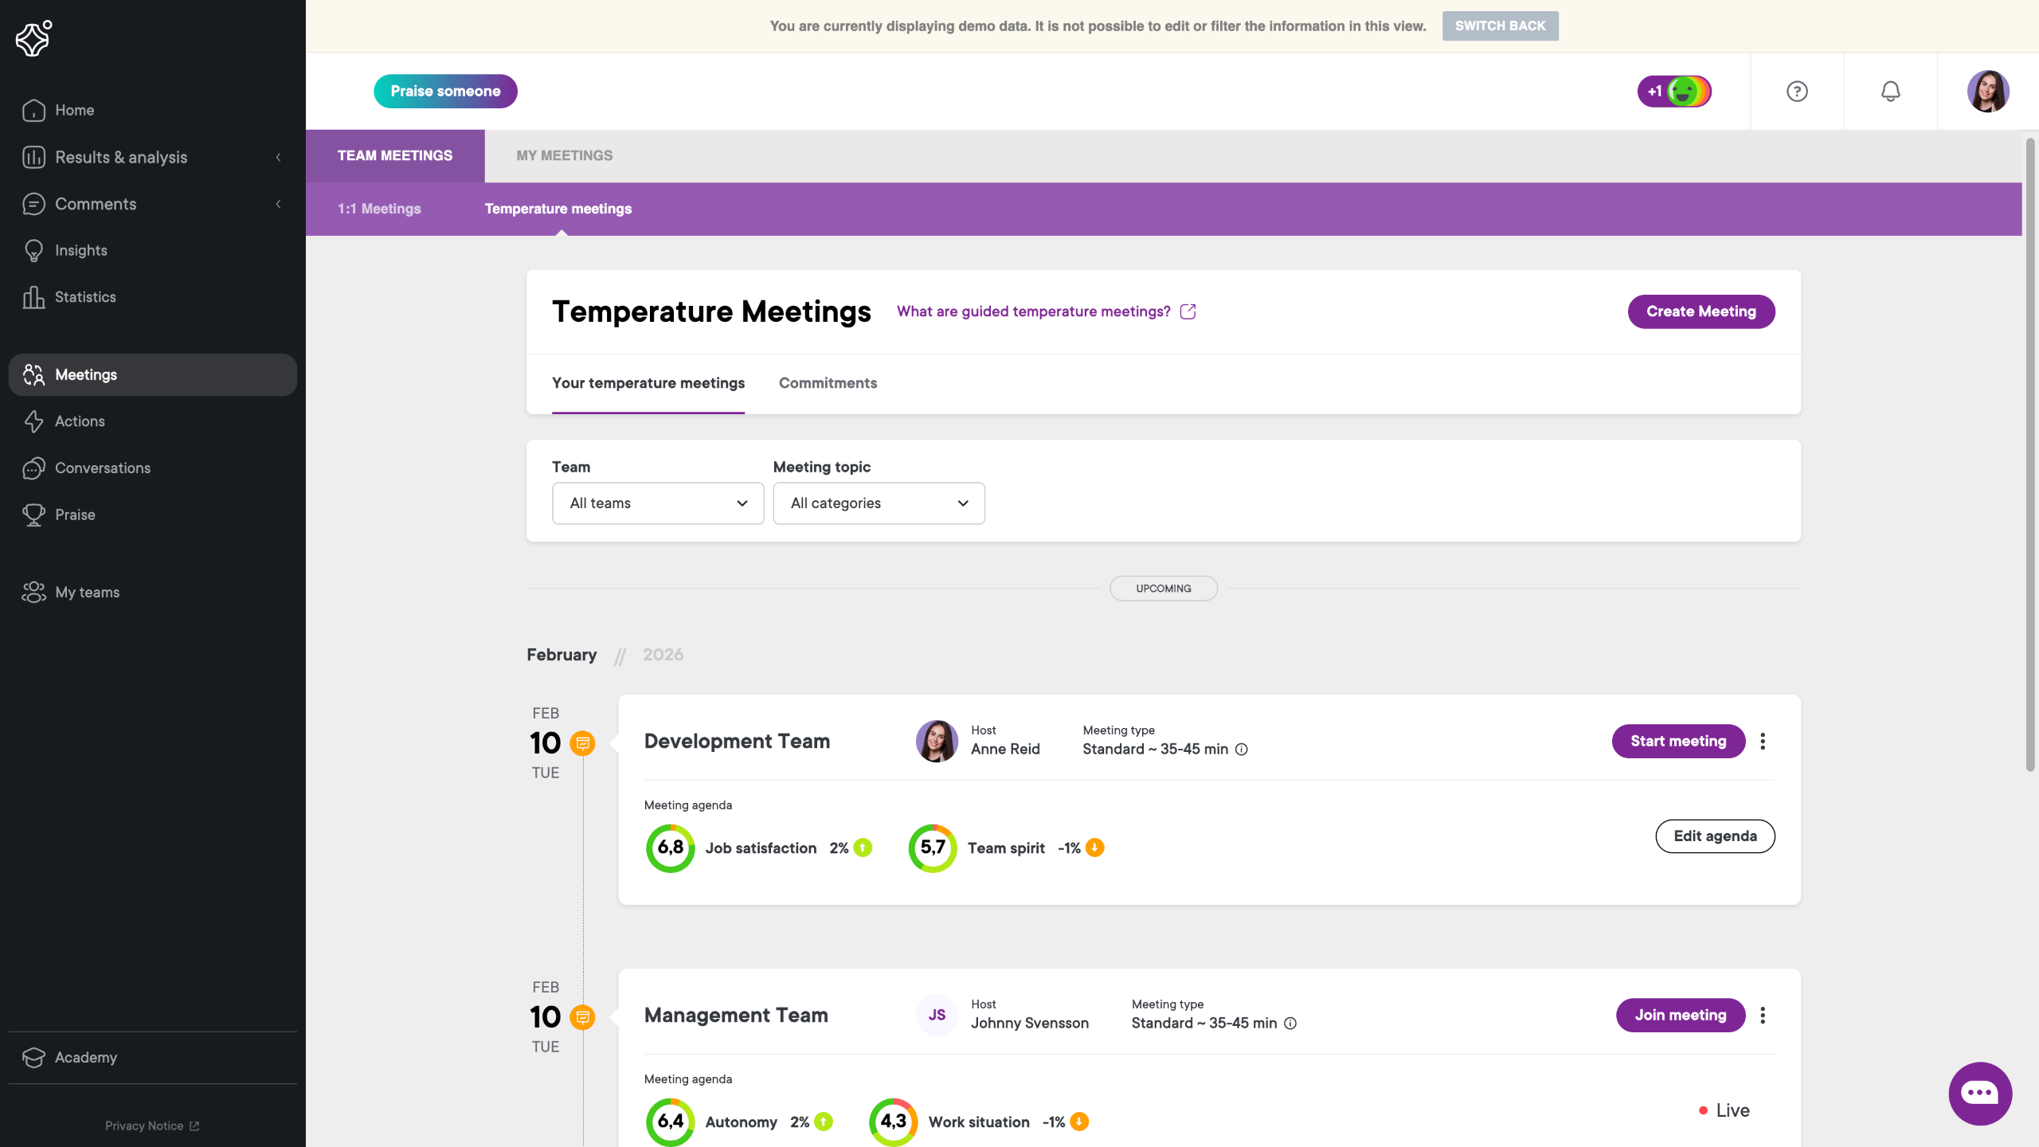Image resolution: width=2039 pixels, height=1147 pixels.
Task: Open the All teams dropdown
Action: pos(658,503)
